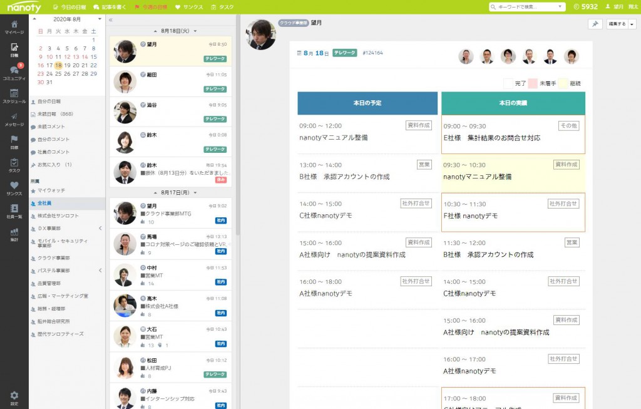Like 望月's クラウド事業部MTG report
This screenshot has height=409, width=641.
click(x=143, y=222)
